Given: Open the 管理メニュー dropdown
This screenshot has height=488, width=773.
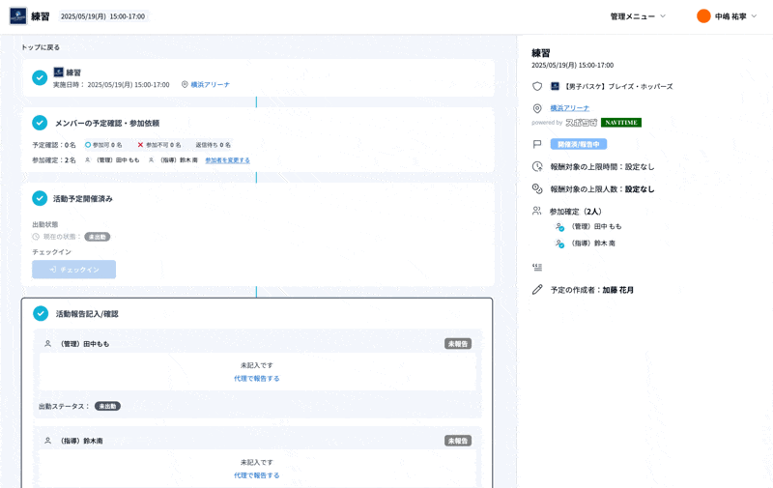Looking at the screenshot, I should 638,16.
